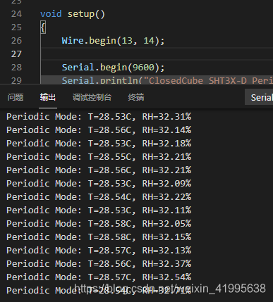Click line number 24 in the gutter

16,14
